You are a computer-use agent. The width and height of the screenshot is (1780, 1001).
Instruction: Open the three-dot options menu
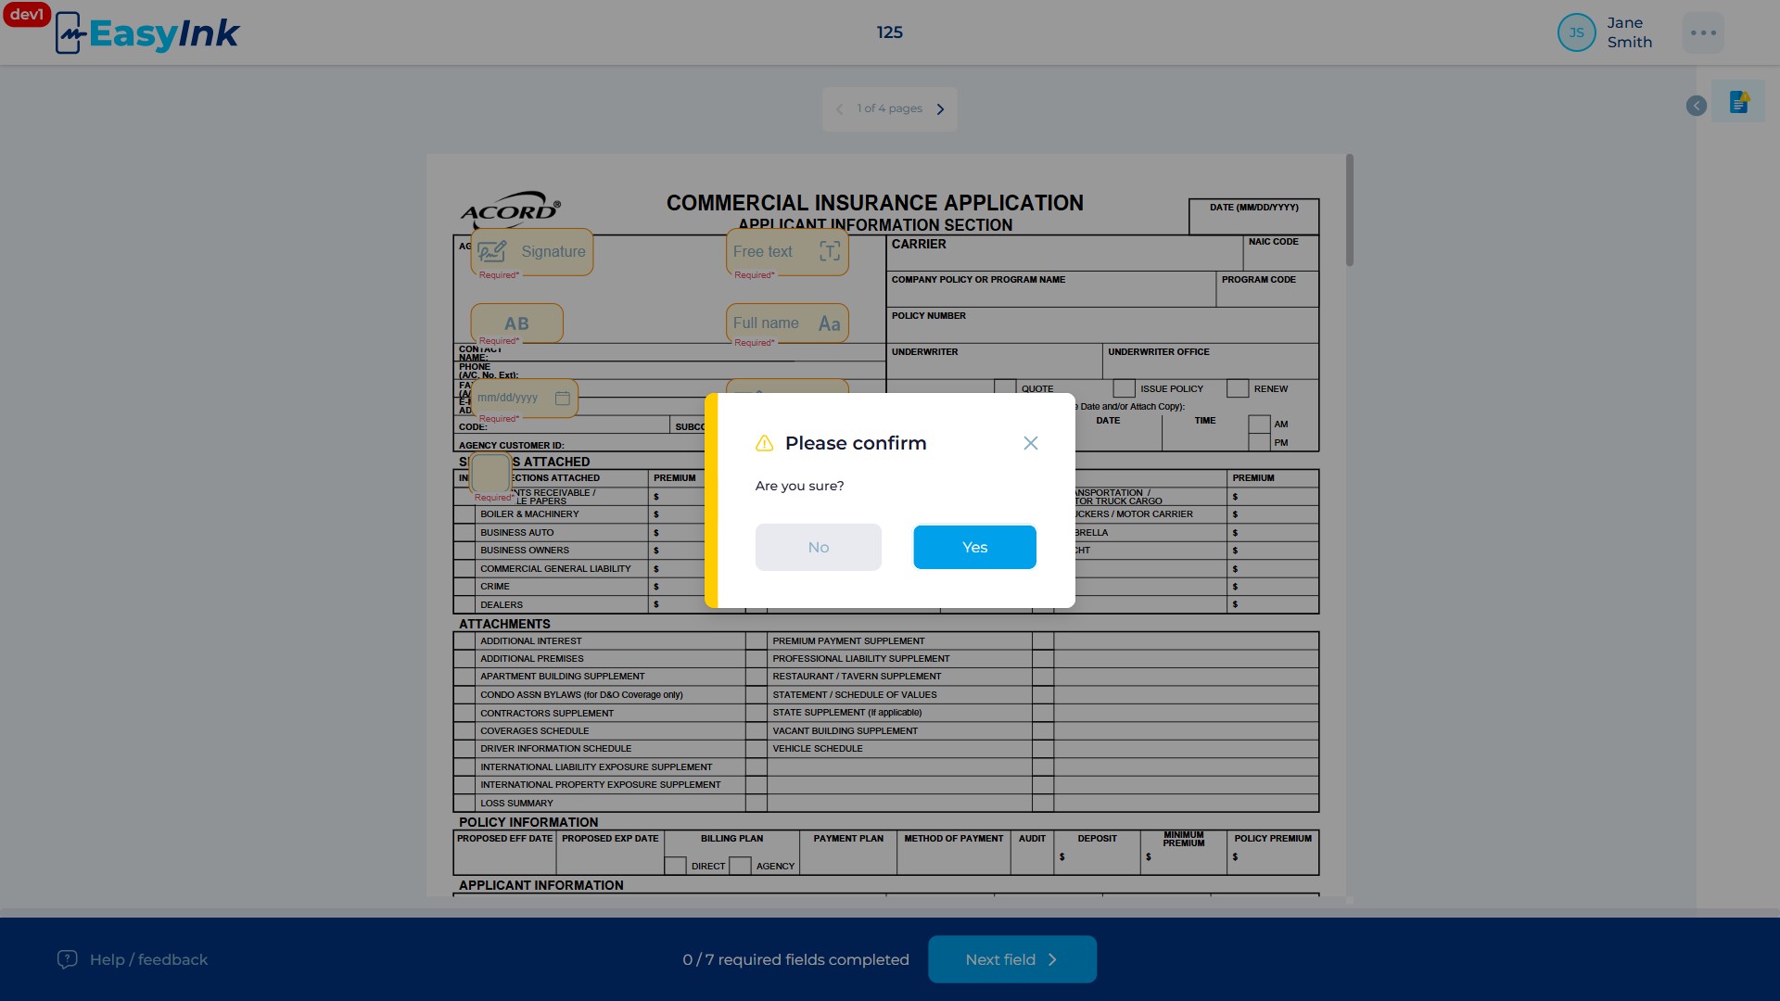pos(1703,32)
